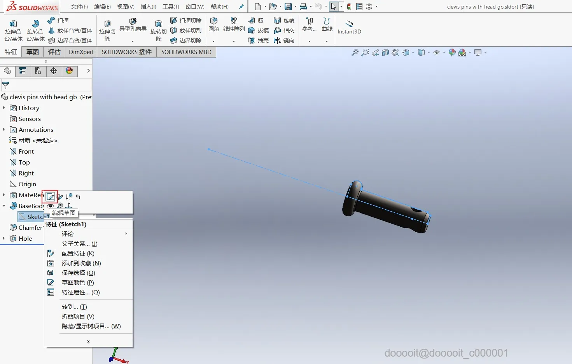Select the Zoom to Fit icon
This screenshot has width=572, height=364.
pyautogui.click(x=355, y=52)
